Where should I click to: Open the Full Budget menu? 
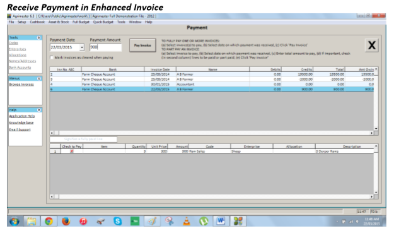coord(81,22)
